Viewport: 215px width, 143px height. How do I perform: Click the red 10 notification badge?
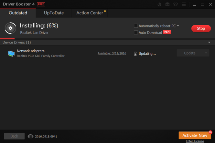click(210, 132)
